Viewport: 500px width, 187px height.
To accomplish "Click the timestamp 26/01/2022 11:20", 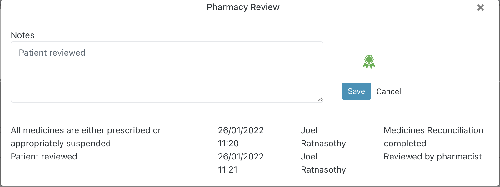I will (x=241, y=137).
